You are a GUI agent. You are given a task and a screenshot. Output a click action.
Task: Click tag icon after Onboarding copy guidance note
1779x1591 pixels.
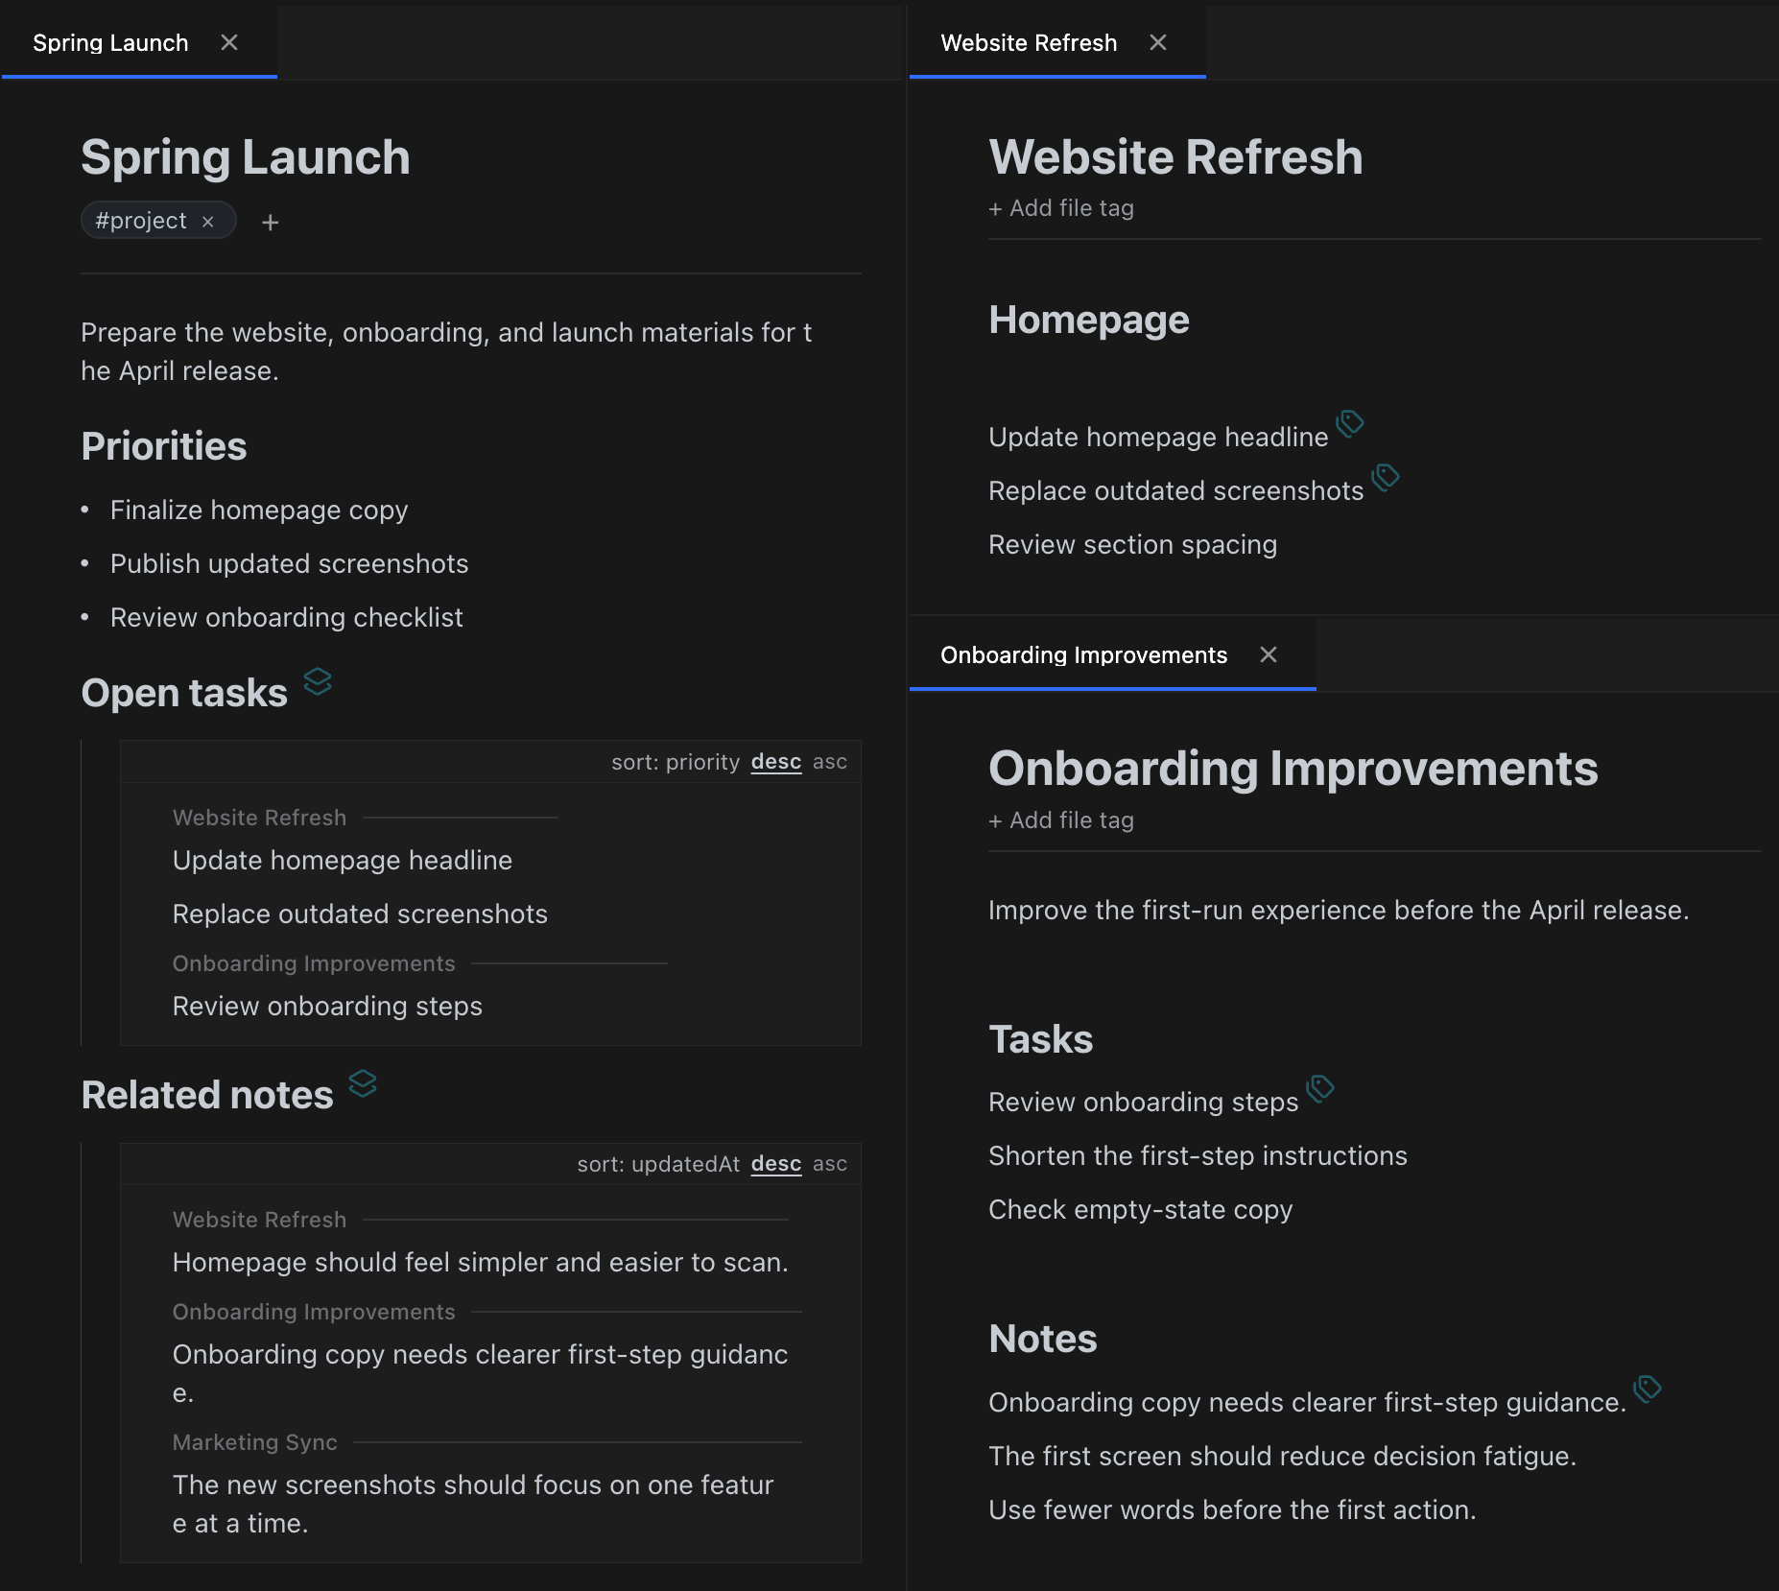tap(1648, 1389)
